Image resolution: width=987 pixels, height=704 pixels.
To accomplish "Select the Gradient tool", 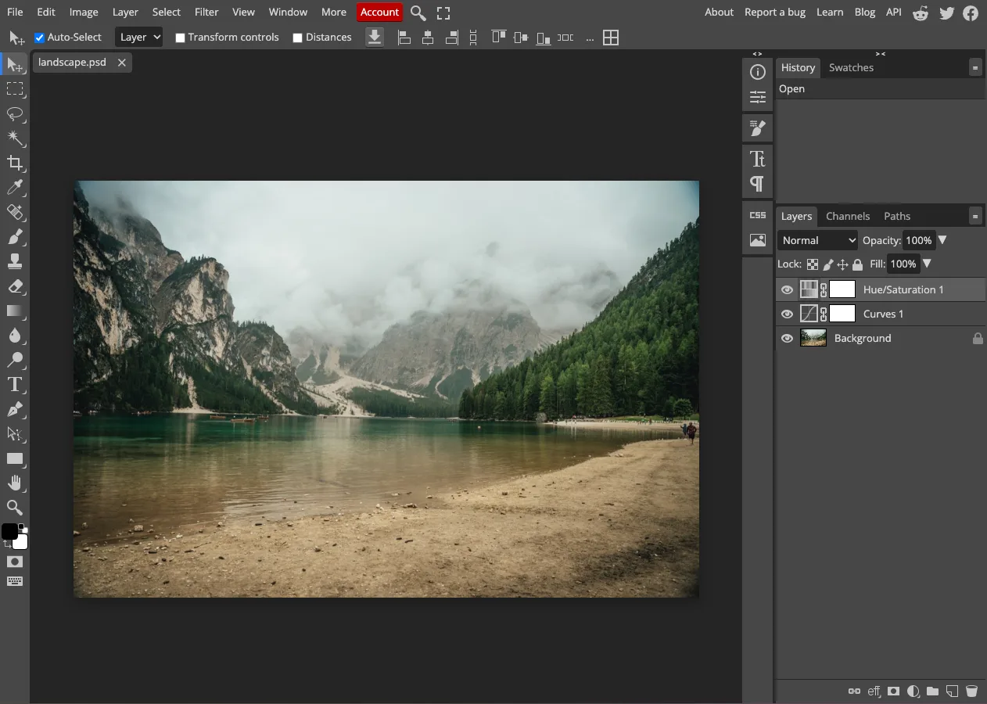I will tap(15, 311).
